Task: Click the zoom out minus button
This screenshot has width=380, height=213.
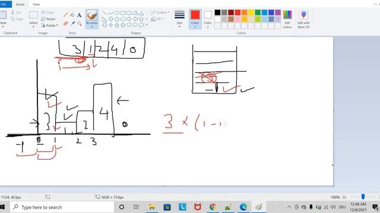Action: 344,197
